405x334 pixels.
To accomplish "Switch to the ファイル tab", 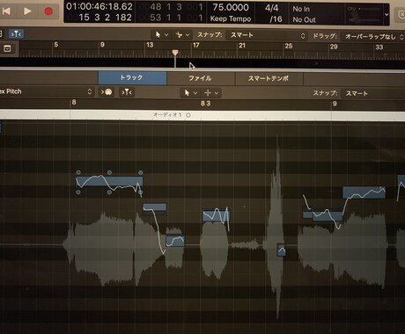I will [x=201, y=78].
